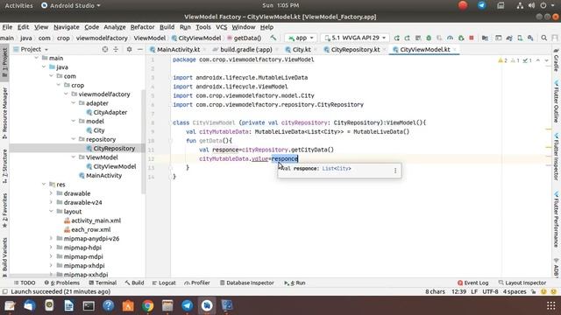Click the Stop app red square icon
Screen dimensions: 561x315
click(472, 38)
